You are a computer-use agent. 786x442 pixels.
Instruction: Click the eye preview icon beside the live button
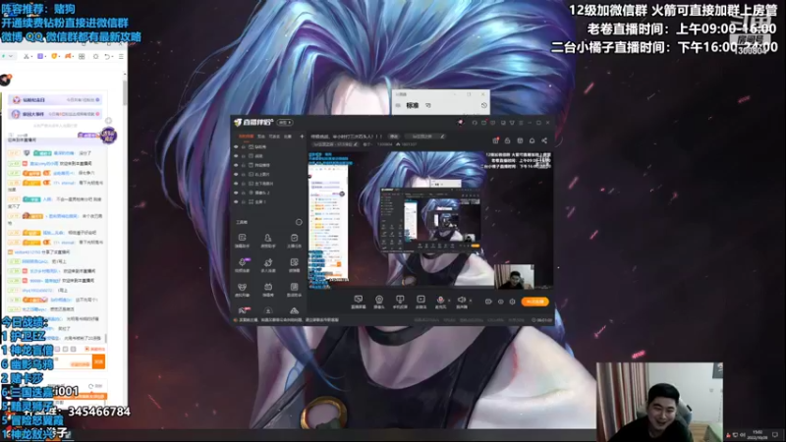500,302
